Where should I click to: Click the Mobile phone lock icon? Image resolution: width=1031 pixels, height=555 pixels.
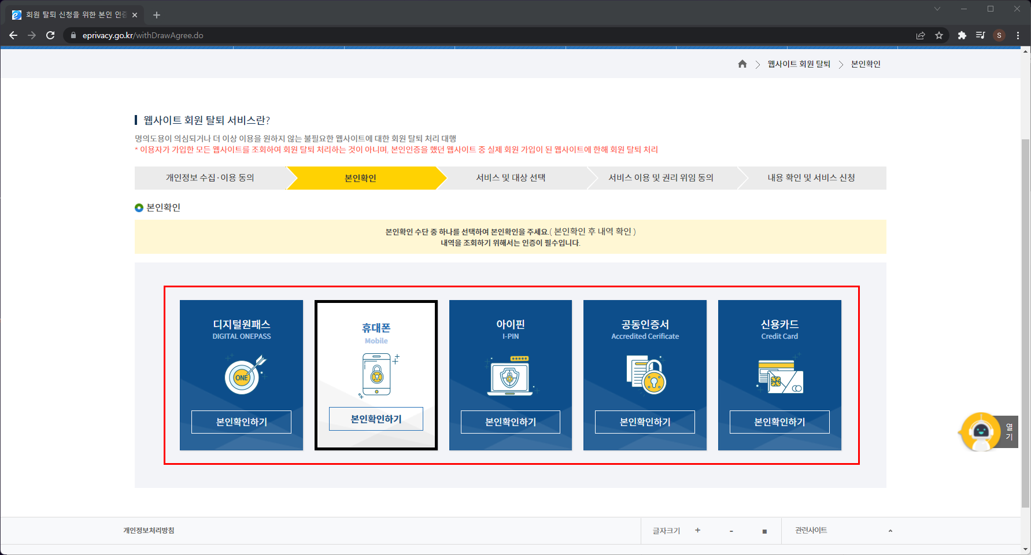coord(378,375)
